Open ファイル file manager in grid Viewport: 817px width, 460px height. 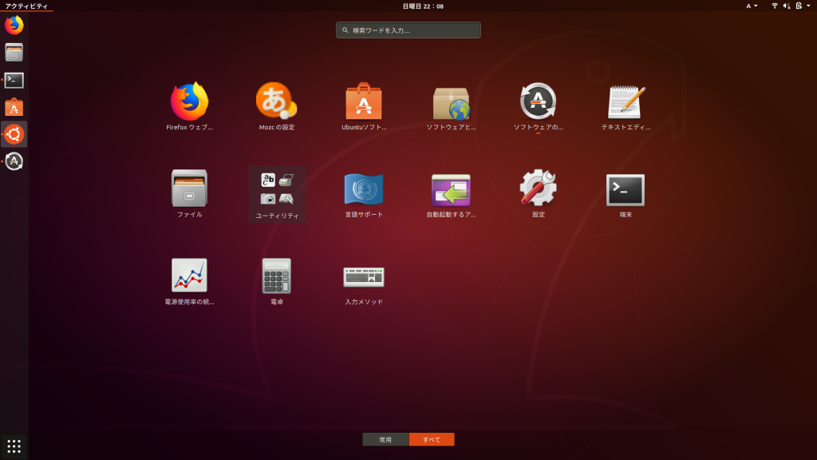click(189, 188)
